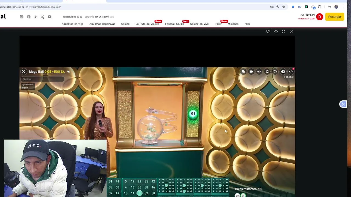Image resolution: width=351 pixels, height=197 pixels.
Task: Open the game help question mark icon
Action: click(283, 72)
